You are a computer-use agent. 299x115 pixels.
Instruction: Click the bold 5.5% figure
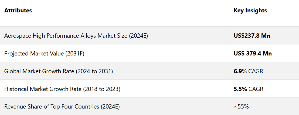240,89
